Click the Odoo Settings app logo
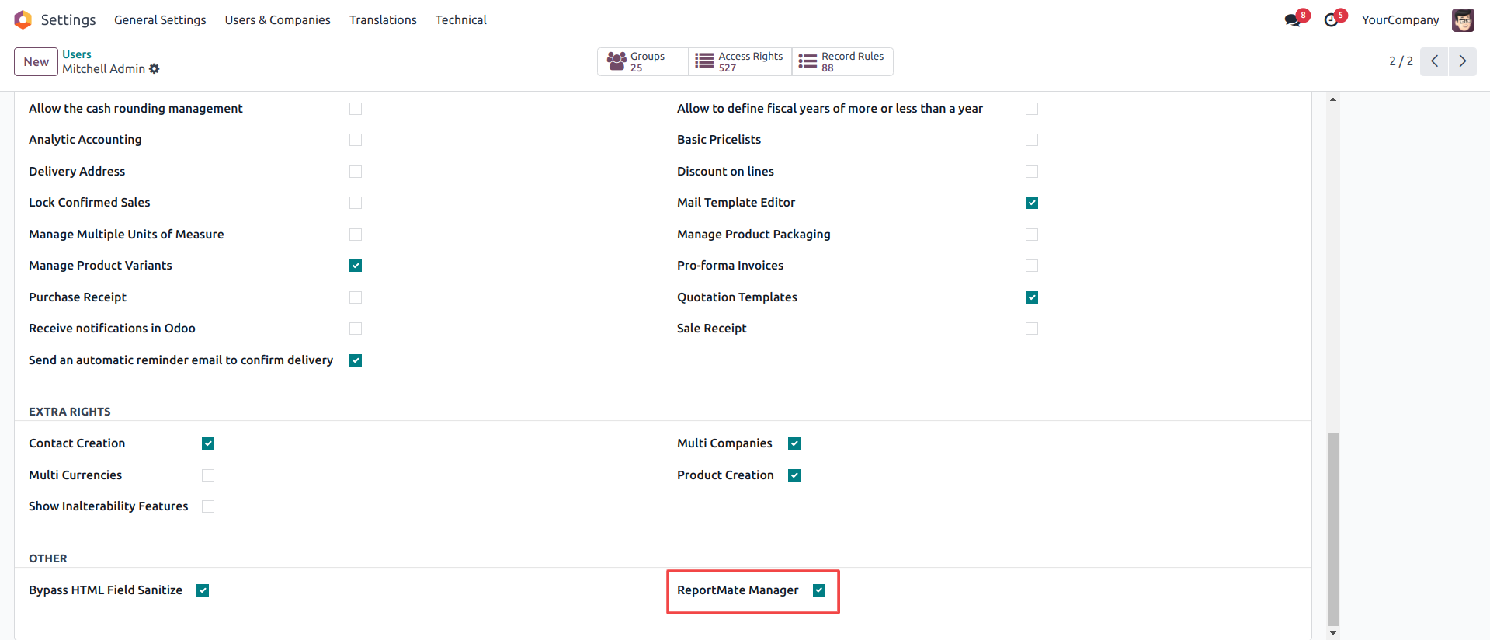The image size is (1490, 640). point(23,19)
